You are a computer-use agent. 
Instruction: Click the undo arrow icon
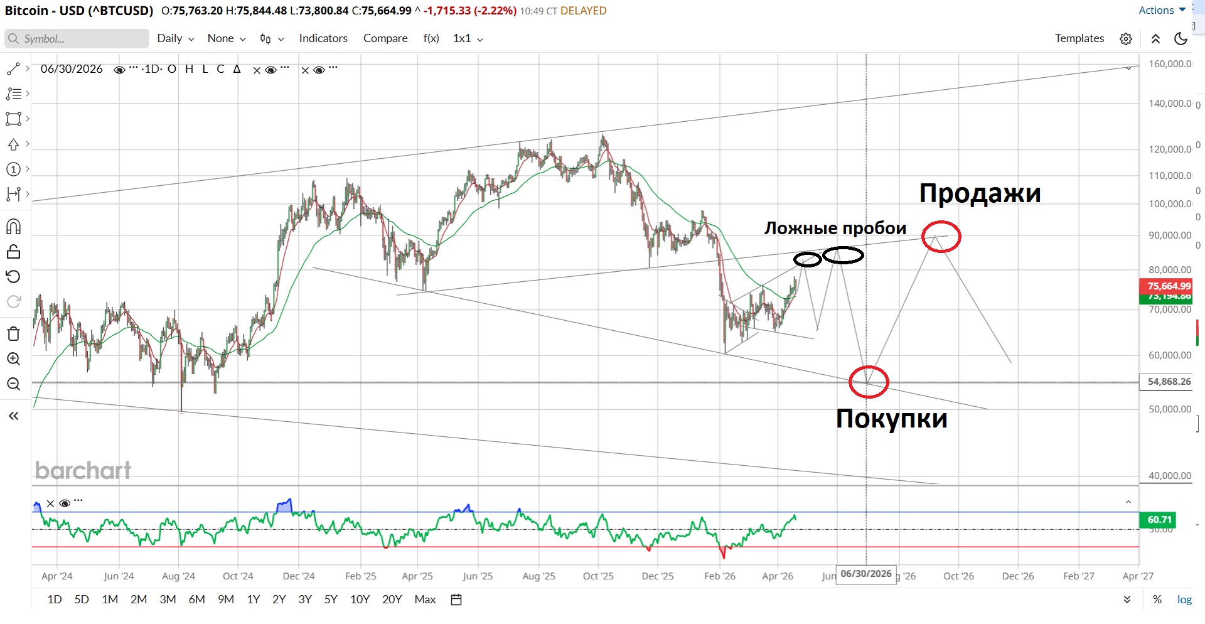pyautogui.click(x=13, y=277)
